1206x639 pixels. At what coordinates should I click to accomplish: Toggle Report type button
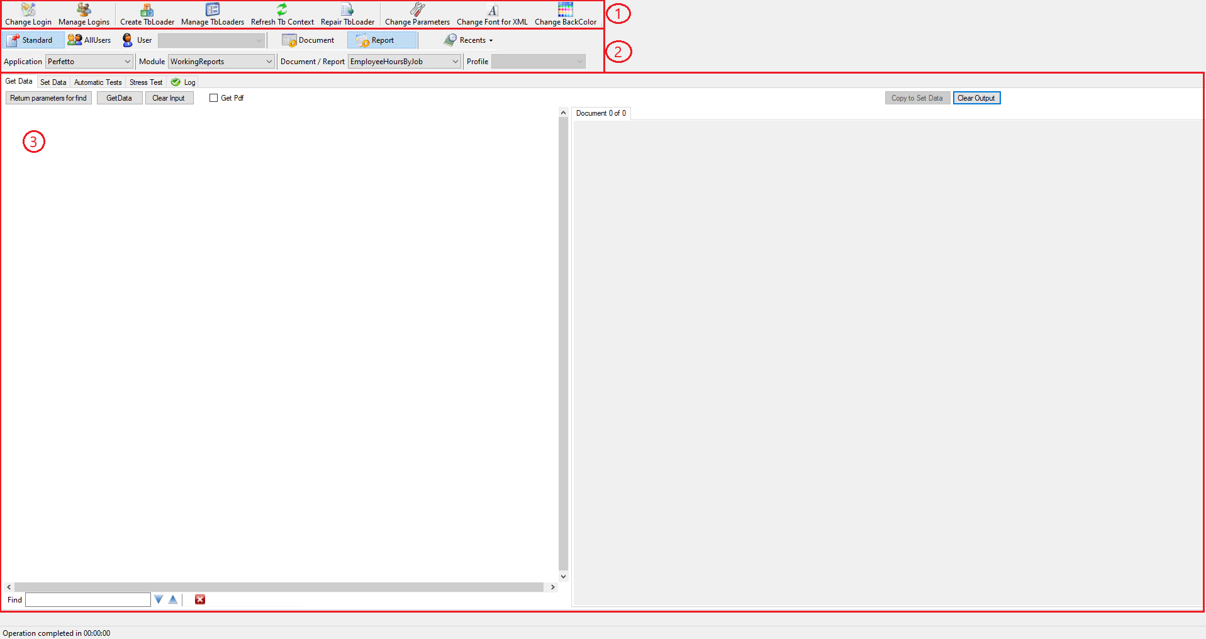tap(382, 40)
